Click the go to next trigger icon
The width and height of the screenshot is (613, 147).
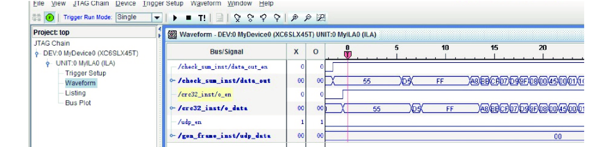click(x=277, y=17)
